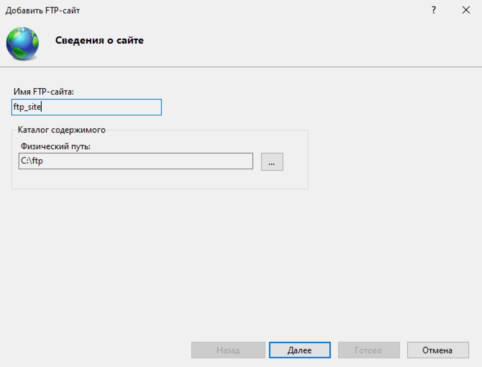
Task: Click the globe icon in the header
Action: click(x=23, y=43)
